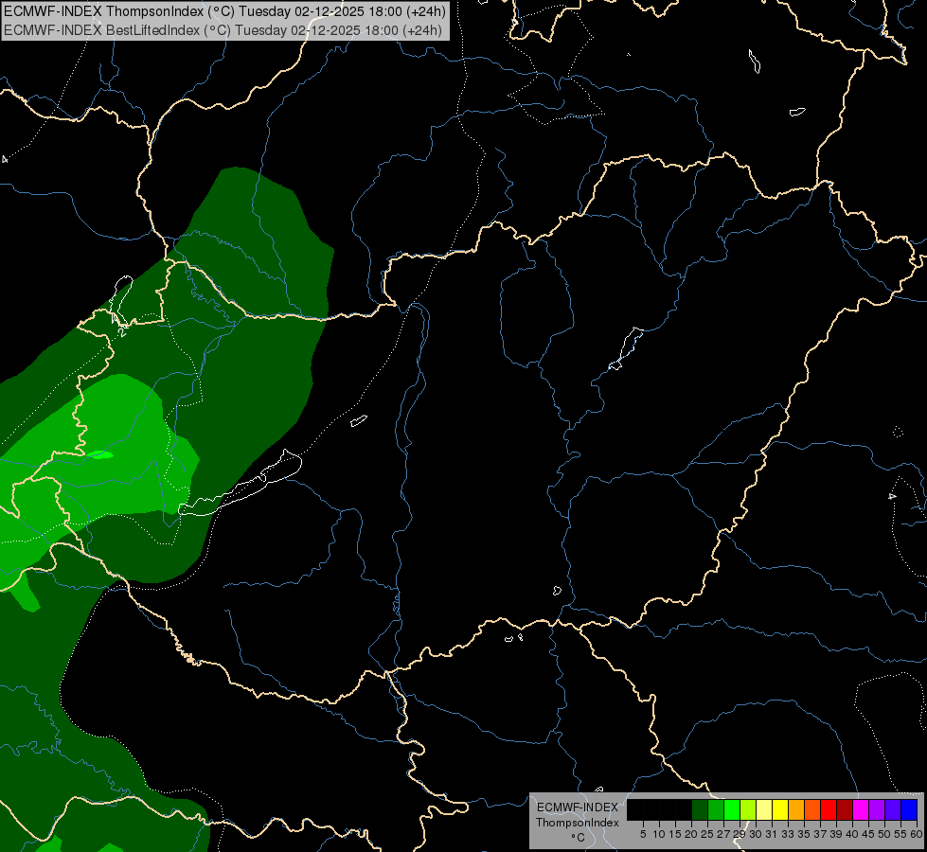Click the small bright green spot on map
Viewport: 927px width, 852px height.
point(100,454)
